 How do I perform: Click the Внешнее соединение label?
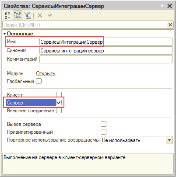point(31,111)
